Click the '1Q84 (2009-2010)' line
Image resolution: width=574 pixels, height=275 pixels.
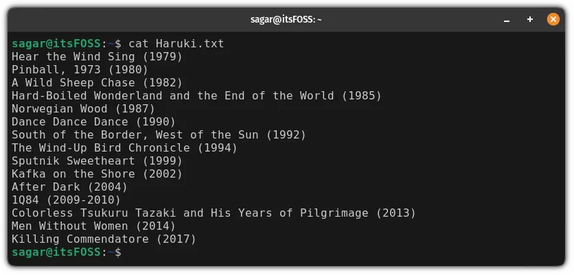tap(66, 200)
